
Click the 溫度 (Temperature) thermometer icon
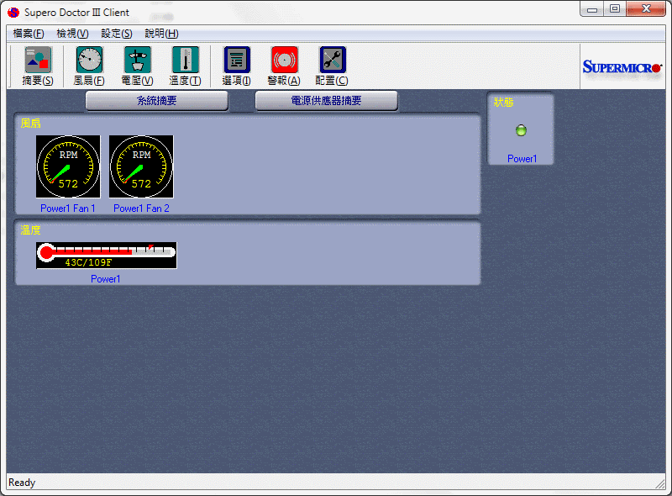coord(186,61)
